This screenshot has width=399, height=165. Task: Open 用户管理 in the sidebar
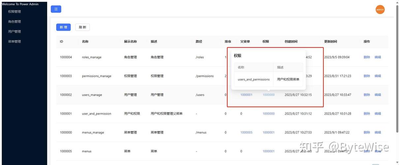tap(15, 31)
